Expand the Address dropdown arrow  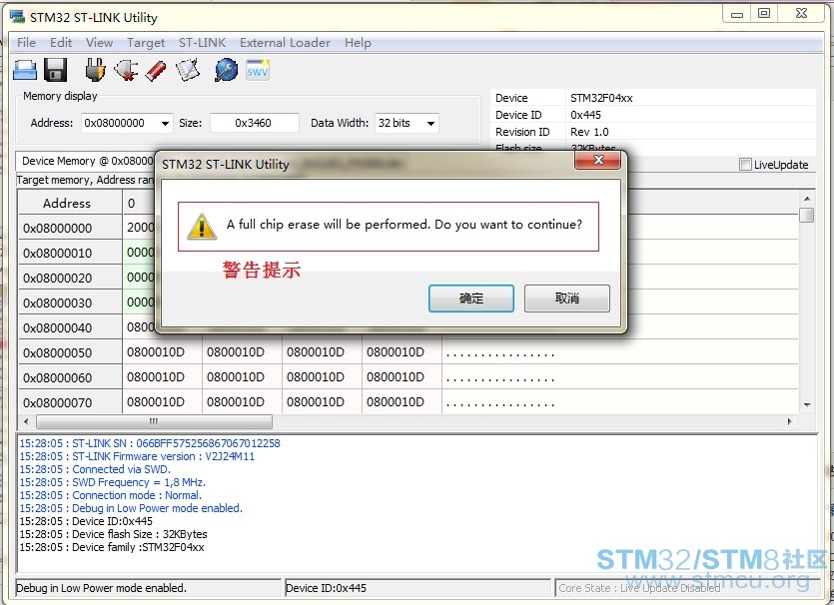point(165,124)
